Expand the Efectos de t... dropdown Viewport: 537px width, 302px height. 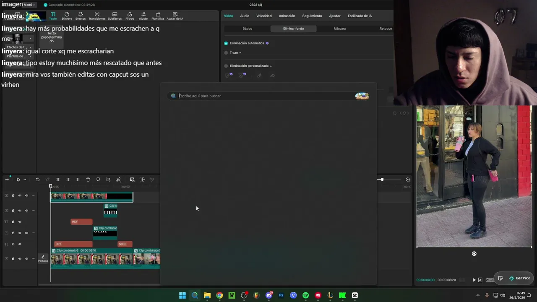click(x=30, y=47)
